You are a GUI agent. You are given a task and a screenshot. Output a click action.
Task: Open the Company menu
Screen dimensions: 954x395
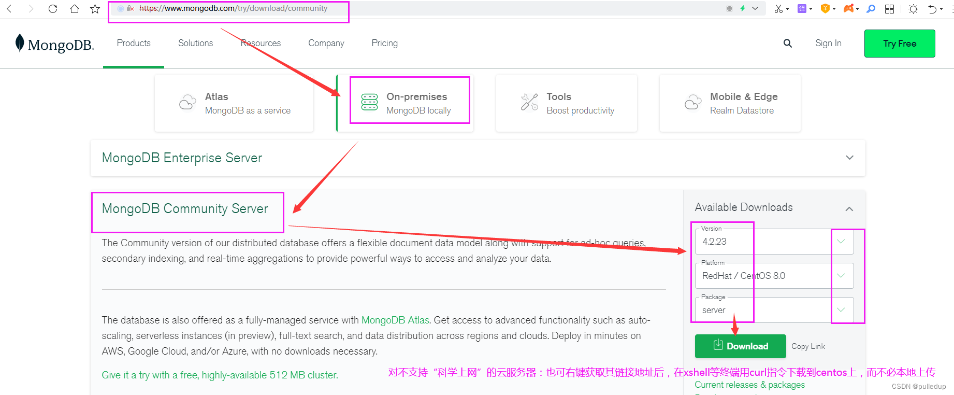(x=326, y=43)
